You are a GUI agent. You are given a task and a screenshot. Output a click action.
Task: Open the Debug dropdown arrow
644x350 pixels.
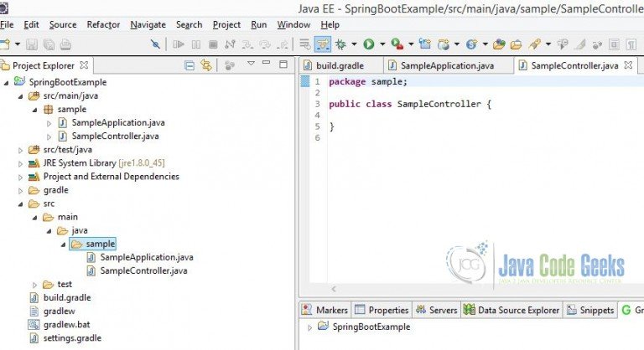pyautogui.click(x=354, y=44)
